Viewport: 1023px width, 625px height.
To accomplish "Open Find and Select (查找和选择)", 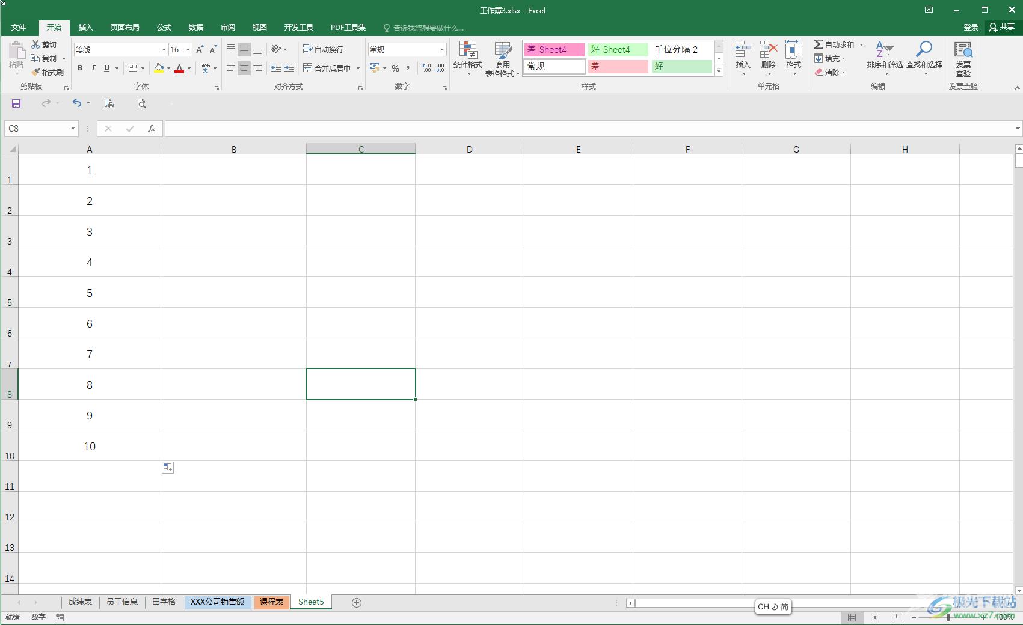I will coord(924,58).
